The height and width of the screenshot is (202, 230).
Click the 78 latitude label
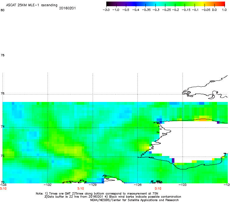[x=2, y=55]
